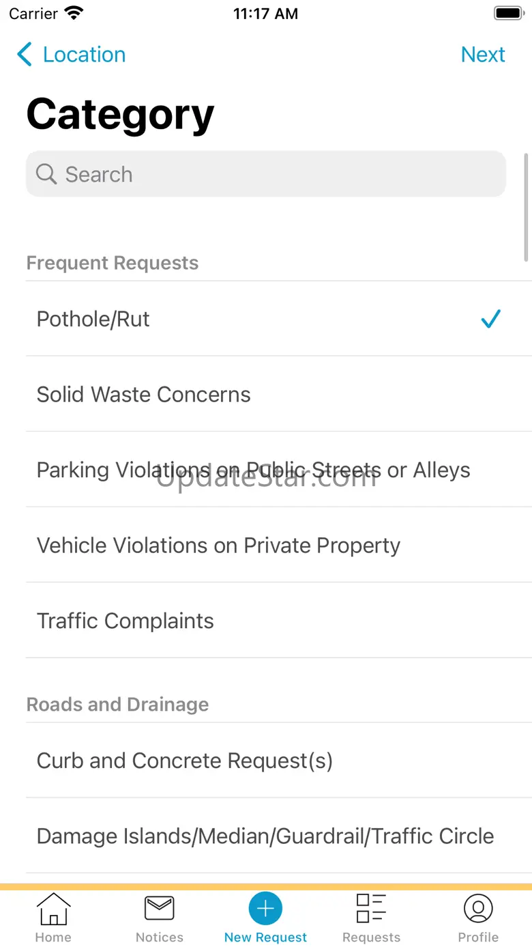The height and width of the screenshot is (947, 532).
Task: Open Notices envelope icon
Action: coord(160,909)
